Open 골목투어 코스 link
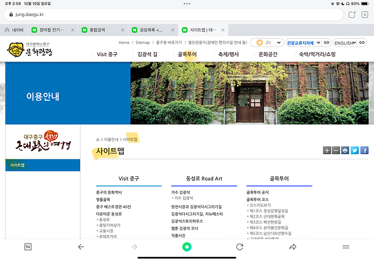The image size is (374, 261). (258, 200)
